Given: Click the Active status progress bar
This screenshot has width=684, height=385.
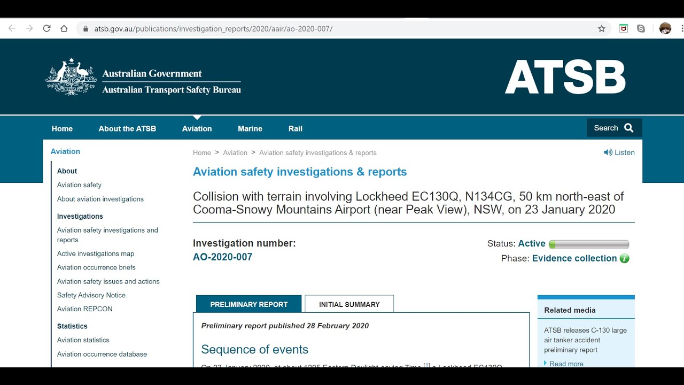Looking at the screenshot, I should point(589,244).
